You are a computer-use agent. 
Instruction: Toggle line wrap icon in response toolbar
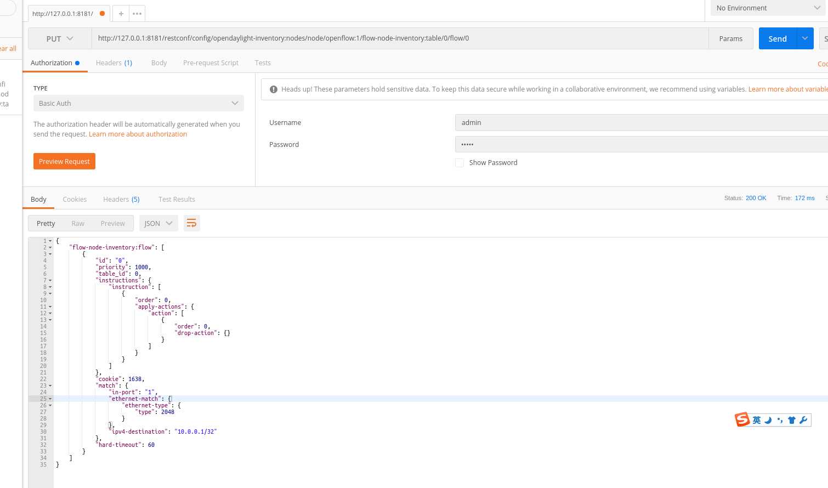pos(191,223)
